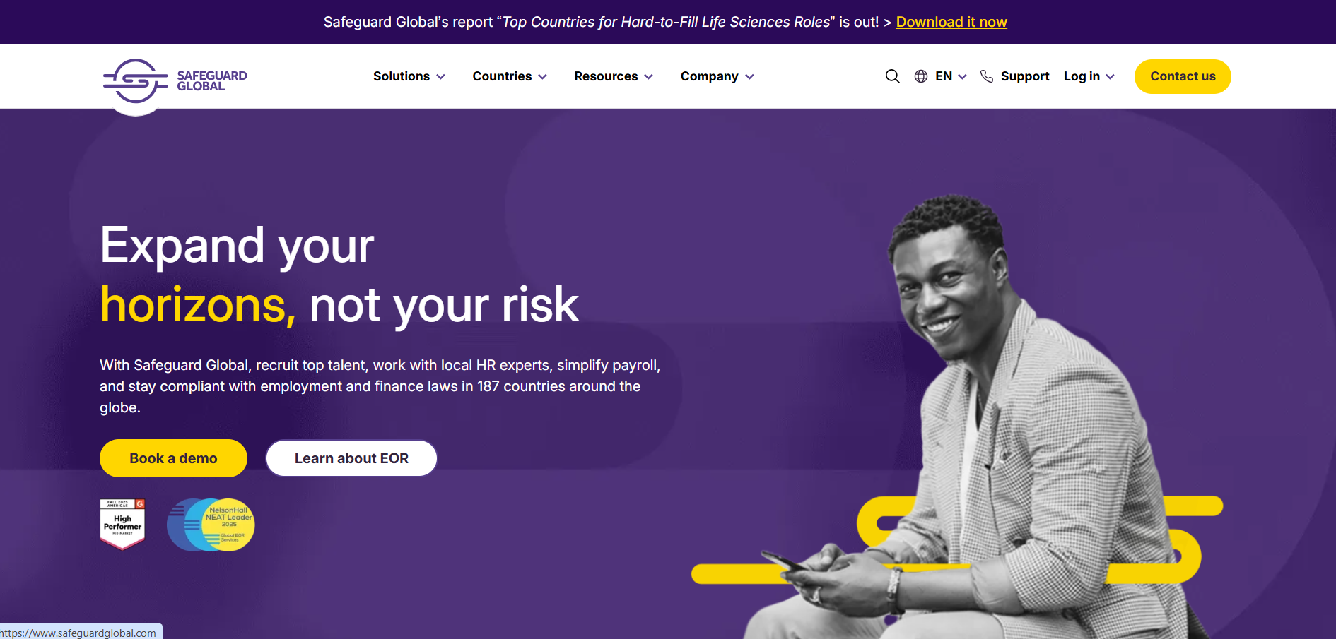Click the globe language icon
This screenshot has width=1336, height=639.
pos(920,76)
